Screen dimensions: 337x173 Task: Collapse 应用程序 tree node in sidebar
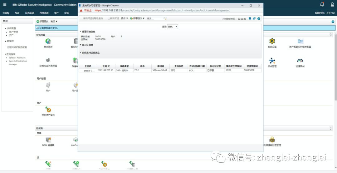tap(6, 54)
